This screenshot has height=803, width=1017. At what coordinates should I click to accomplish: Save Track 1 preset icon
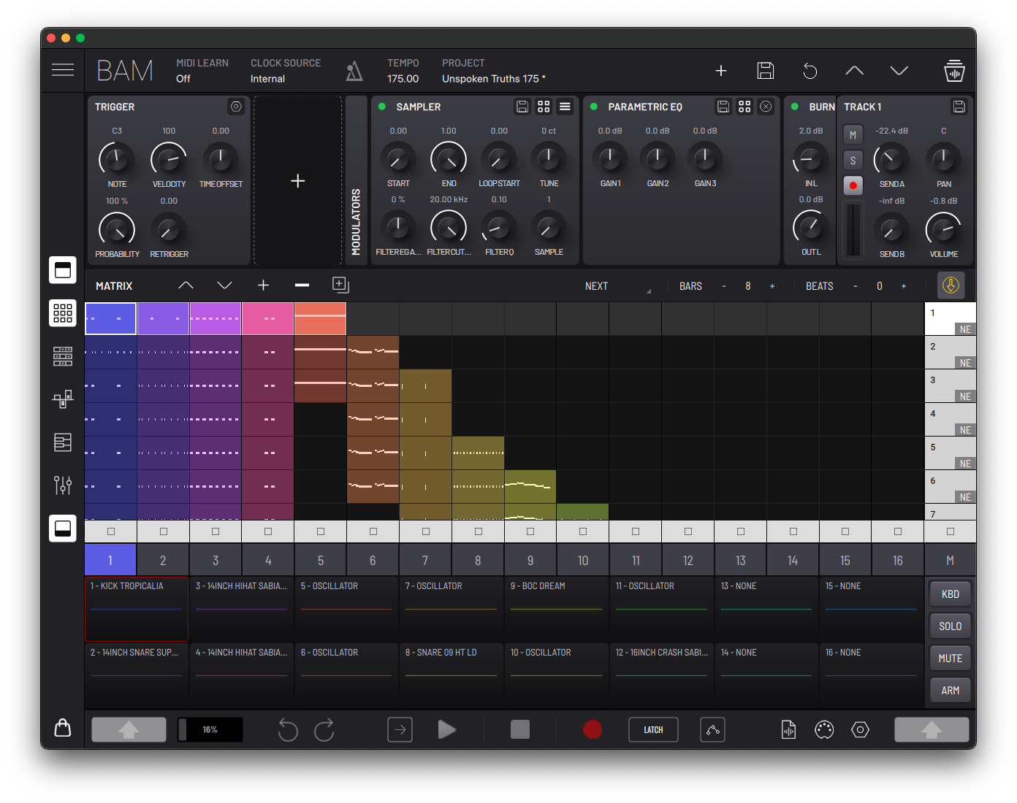959,107
